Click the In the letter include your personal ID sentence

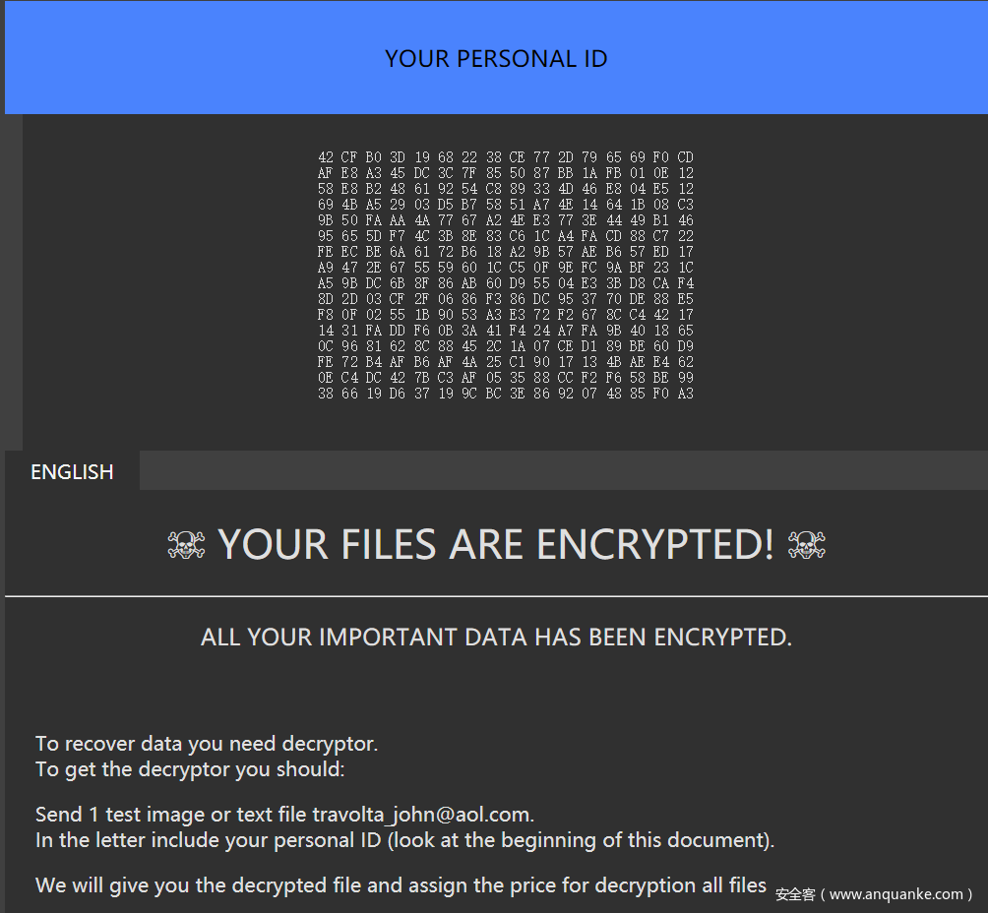point(405,840)
